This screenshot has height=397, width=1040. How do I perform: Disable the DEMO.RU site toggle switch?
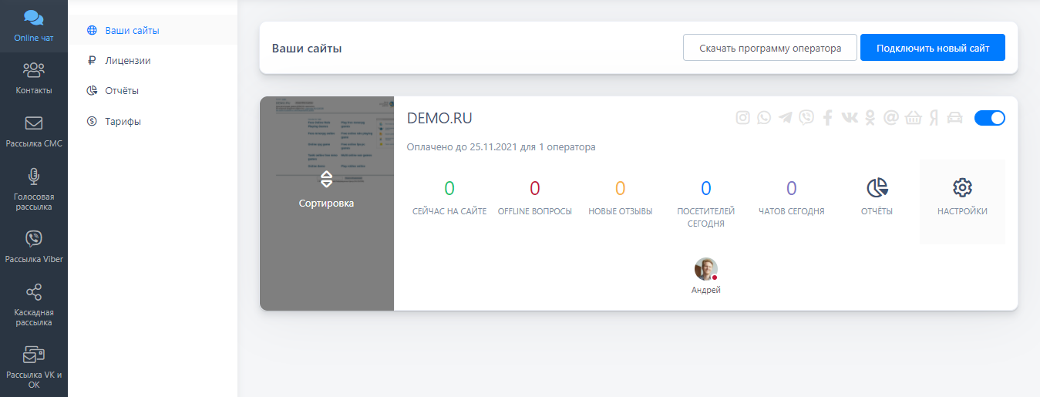coord(989,118)
